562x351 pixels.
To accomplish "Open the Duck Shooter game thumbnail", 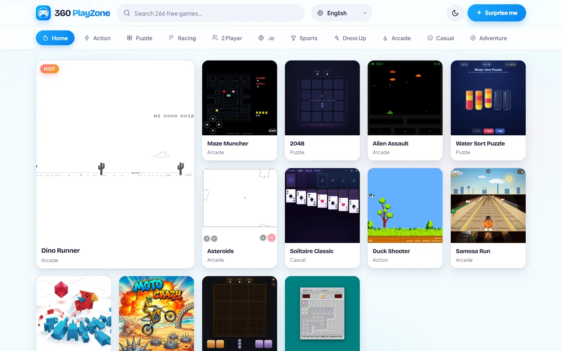I will point(405,206).
